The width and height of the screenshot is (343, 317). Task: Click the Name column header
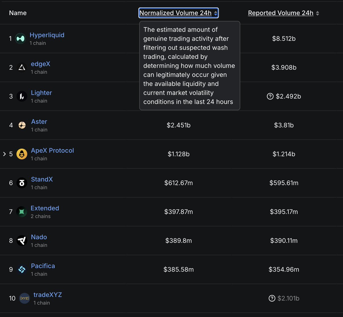click(18, 13)
